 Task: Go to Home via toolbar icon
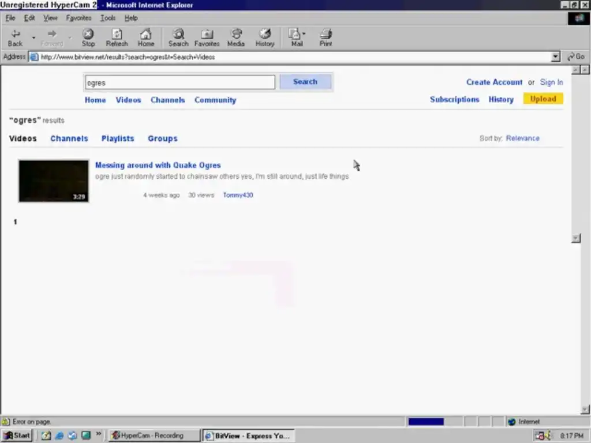point(146,37)
